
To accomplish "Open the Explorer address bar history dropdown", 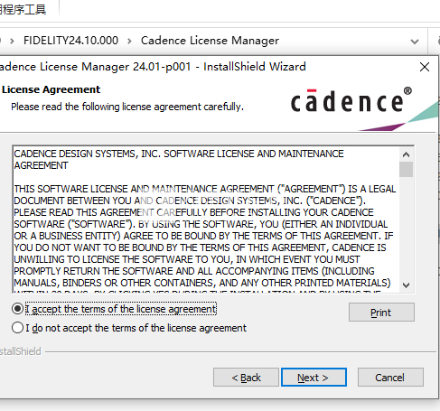I will point(415,42).
